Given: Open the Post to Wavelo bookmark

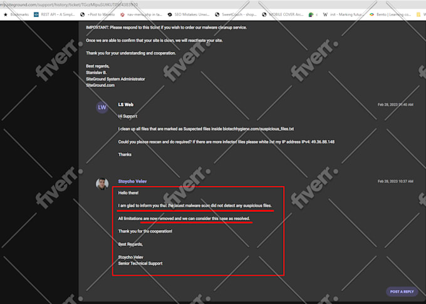Looking at the screenshot, I should pyautogui.click(x=98, y=14).
